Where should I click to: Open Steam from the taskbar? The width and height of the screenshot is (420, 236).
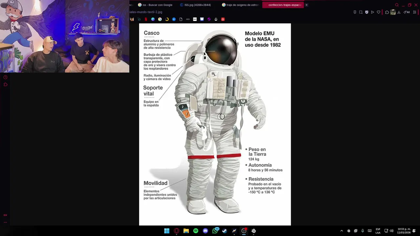pyautogui.click(x=224, y=231)
